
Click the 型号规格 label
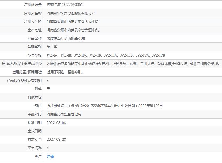pos(34,55)
